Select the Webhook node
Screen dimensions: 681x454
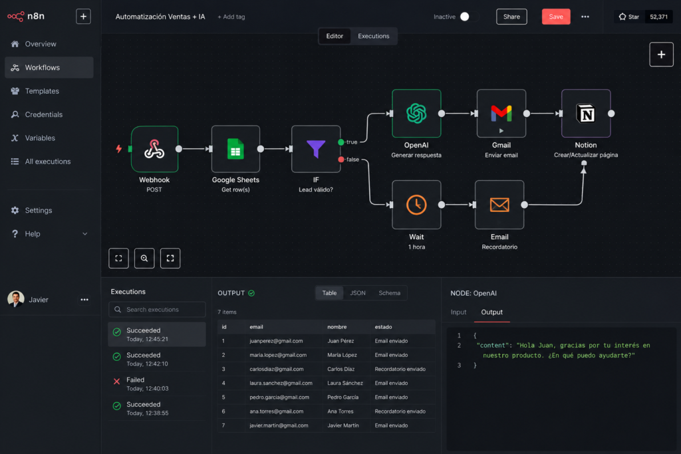pyautogui.click(x=154, y=149)
